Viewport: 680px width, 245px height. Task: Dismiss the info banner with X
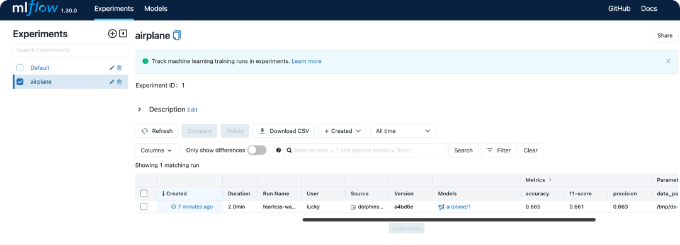click(668, 62)
